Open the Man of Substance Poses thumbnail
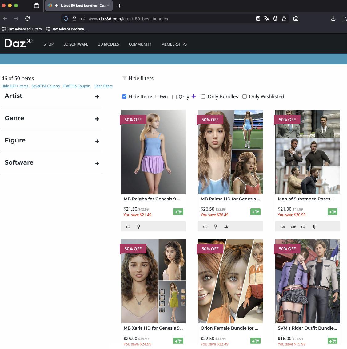The height and width of the screenshot is (349, 347). click(x=307, y=152)
